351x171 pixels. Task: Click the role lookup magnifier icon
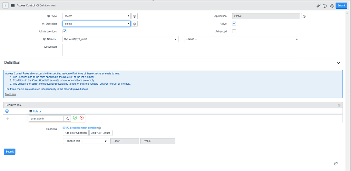coord(68,119)
